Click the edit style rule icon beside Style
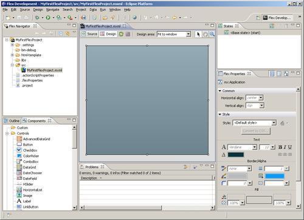The height and width of the screenshot is (220, 304). (x=282, y=123)
